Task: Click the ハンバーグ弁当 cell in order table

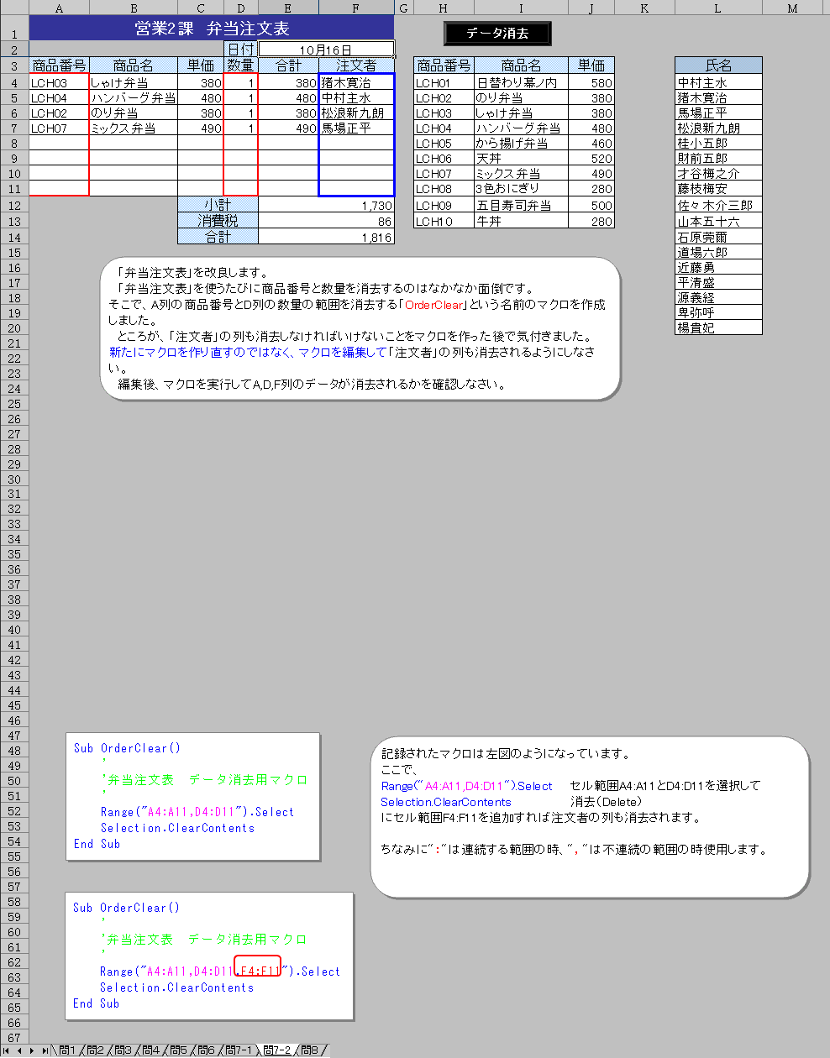Action: click(x=134, y=98)
